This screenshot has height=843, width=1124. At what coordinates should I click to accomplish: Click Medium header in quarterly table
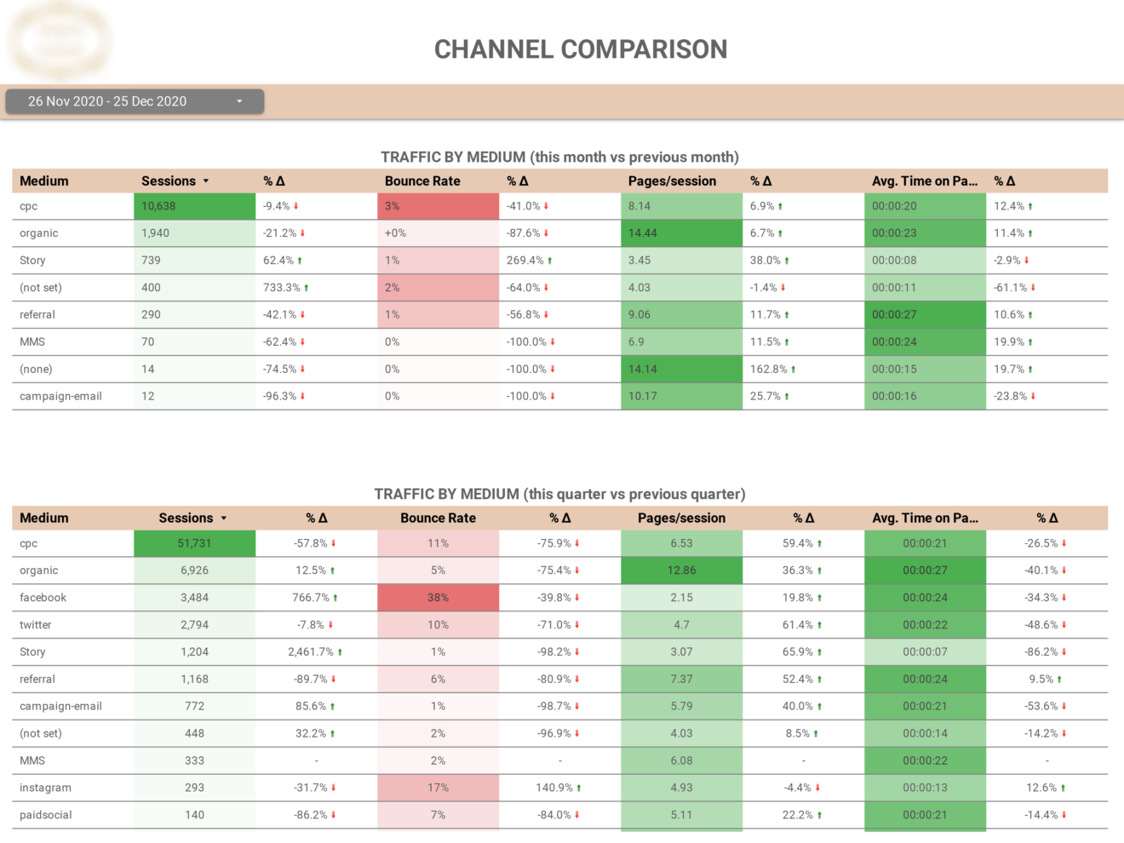(44, 518)
